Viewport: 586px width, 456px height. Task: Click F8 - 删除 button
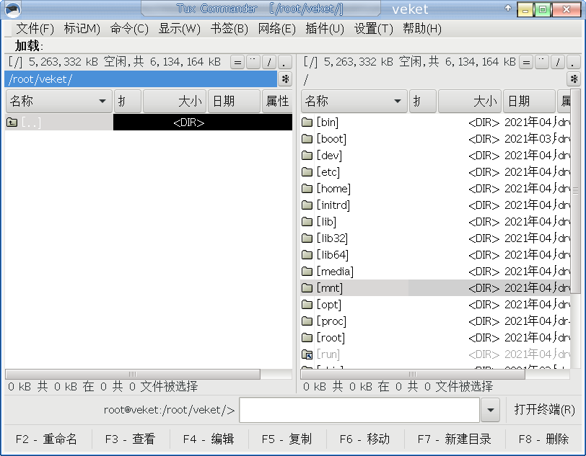[543, 439]
